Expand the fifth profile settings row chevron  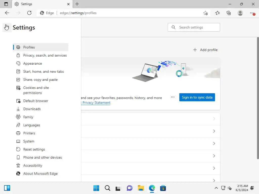click(214, 168)
